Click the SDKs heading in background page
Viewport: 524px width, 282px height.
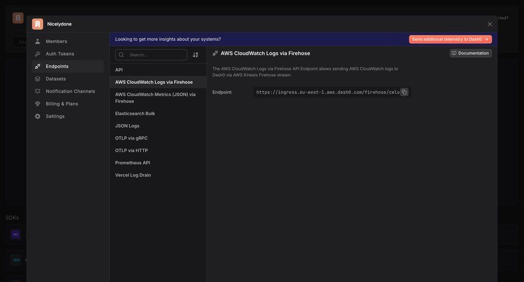point(12,218)
